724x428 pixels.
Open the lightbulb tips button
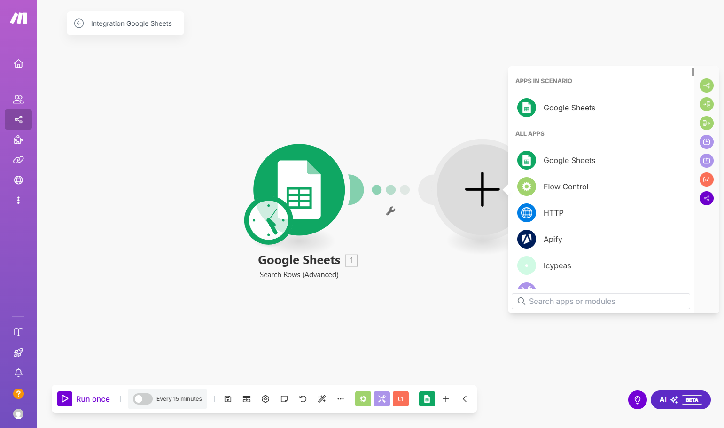click(x=638, y=400)
